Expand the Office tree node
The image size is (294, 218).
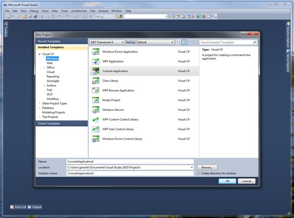click(44, 67)
